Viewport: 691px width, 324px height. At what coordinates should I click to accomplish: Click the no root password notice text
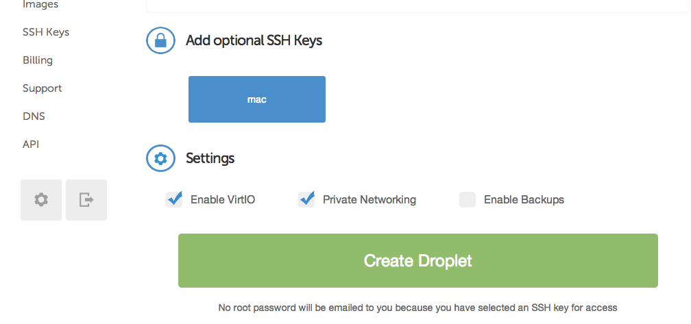coord(417,308)
